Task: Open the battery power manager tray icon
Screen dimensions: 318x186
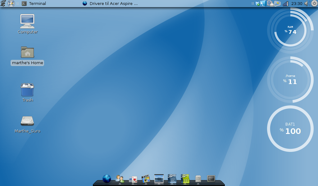Action: click(x=270, y=3)
